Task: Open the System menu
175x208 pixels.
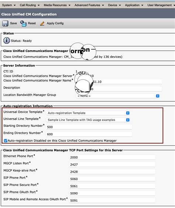Action: (9, 5)
